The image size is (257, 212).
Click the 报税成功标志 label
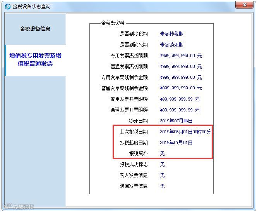coord(134,164)
